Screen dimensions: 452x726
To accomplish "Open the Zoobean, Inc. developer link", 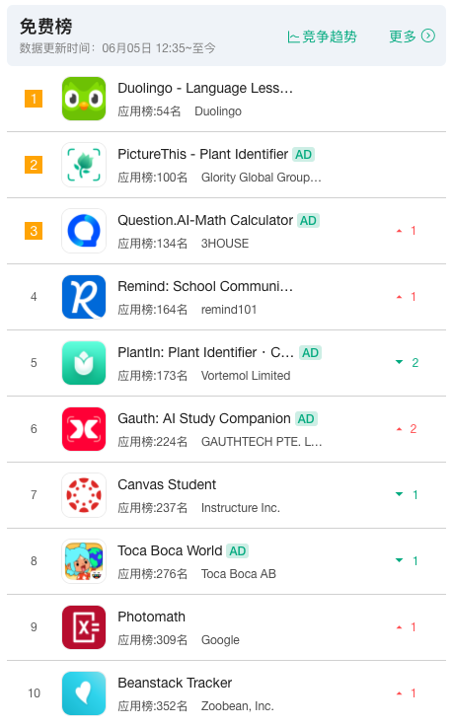I will 238,706.
